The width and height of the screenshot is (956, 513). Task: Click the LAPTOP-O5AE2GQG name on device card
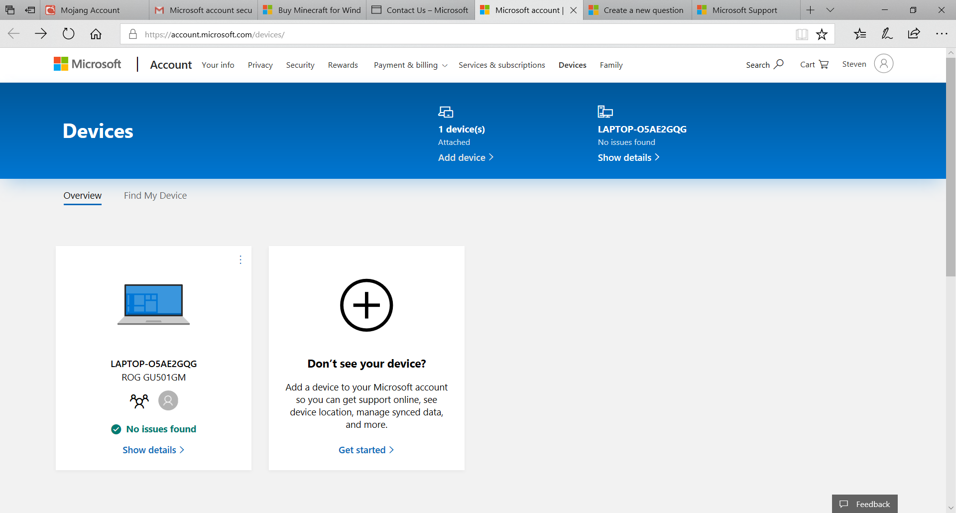click(x=154, y=364)
